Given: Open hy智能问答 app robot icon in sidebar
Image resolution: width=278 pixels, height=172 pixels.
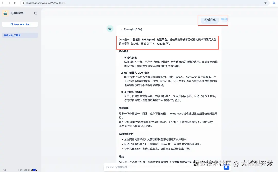Looking at the screenshot, I should point(5,13).
